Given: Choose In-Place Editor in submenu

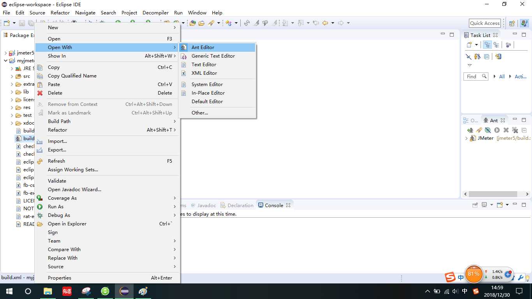Looking at the screenshot, I should (x=217, y=93).
